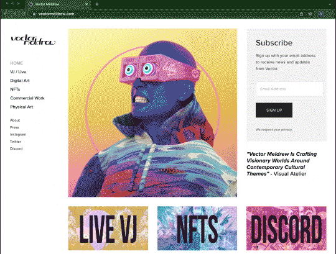Screen dimensions: 336x254
Task: Click the browser forward arrow
Action: click(14, 14)
